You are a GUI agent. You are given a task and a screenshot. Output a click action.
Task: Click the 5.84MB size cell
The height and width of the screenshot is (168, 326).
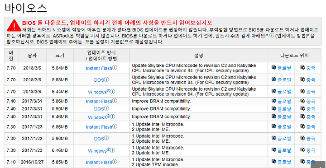pos(60,68)
